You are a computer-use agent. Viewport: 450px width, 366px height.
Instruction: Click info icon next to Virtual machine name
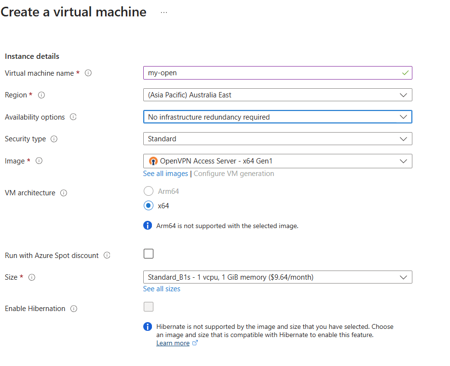click(88, 73)
